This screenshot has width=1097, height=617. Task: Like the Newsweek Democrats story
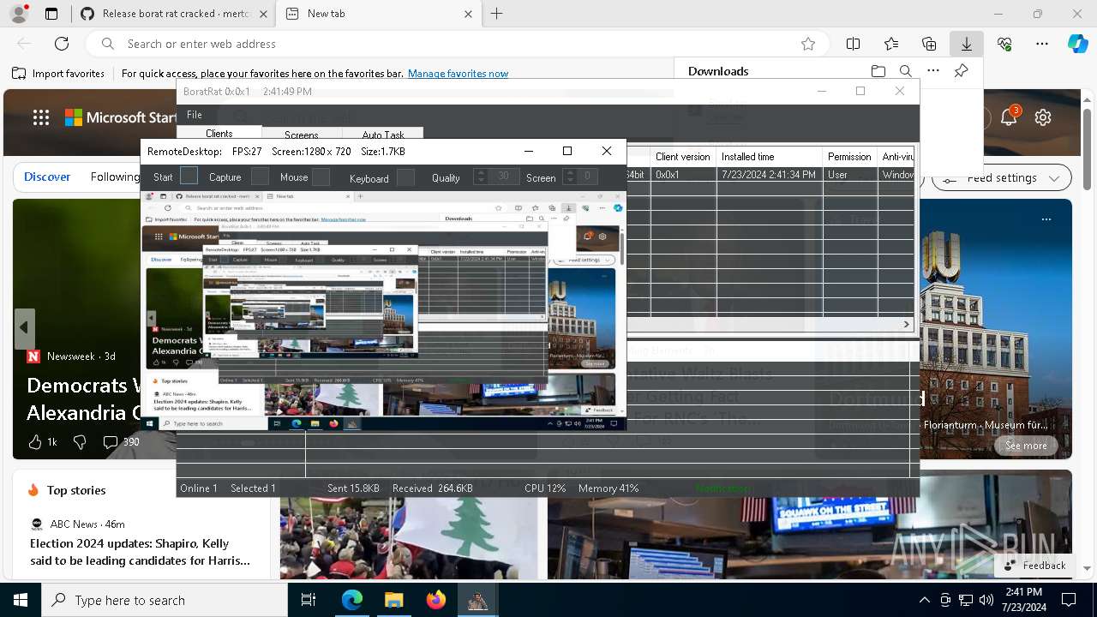pos(42,442)
